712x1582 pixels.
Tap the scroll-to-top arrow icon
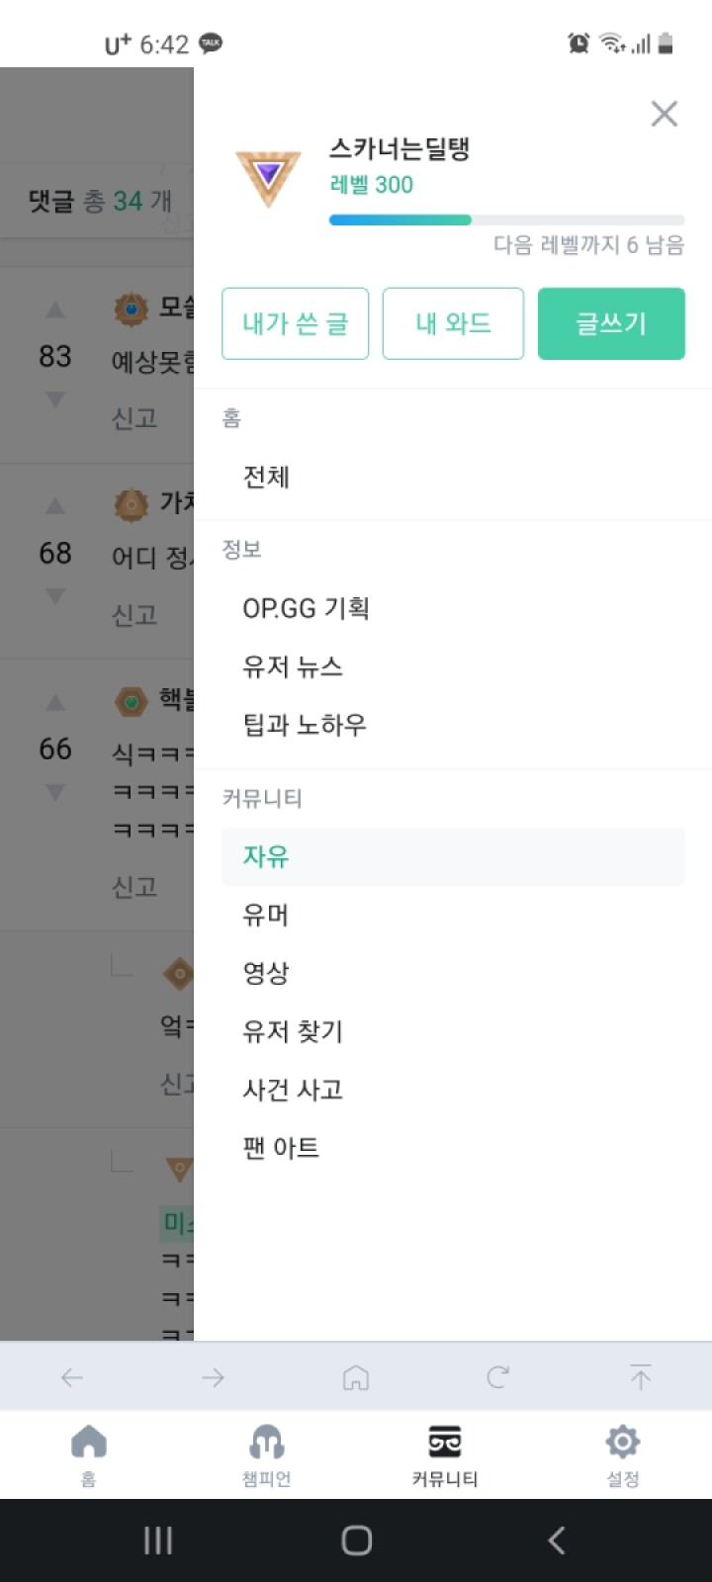[640, 1376]
